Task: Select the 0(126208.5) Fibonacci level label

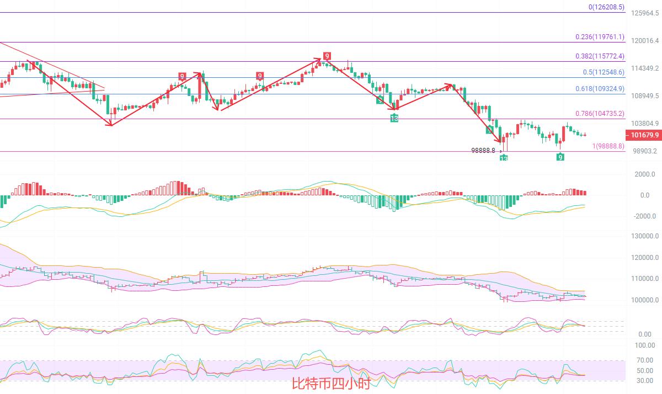Action: pyautogui.click(x=606, y=7)
